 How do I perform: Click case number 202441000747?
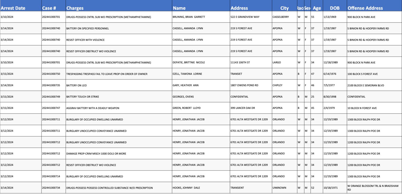click(x=51, y=108)
